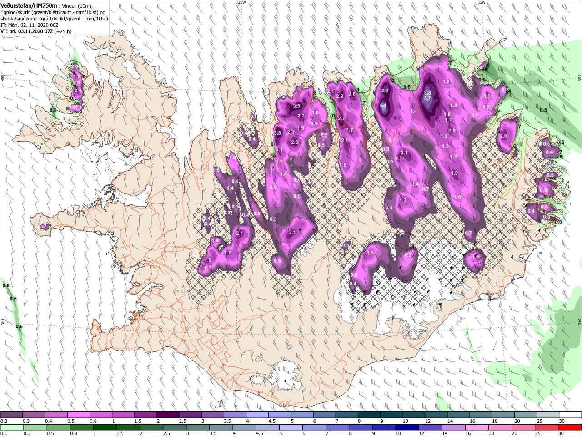Click the snow legend label '0.2'
The width and height of the screenshot is (582, 437).
(x=4, y=421)
